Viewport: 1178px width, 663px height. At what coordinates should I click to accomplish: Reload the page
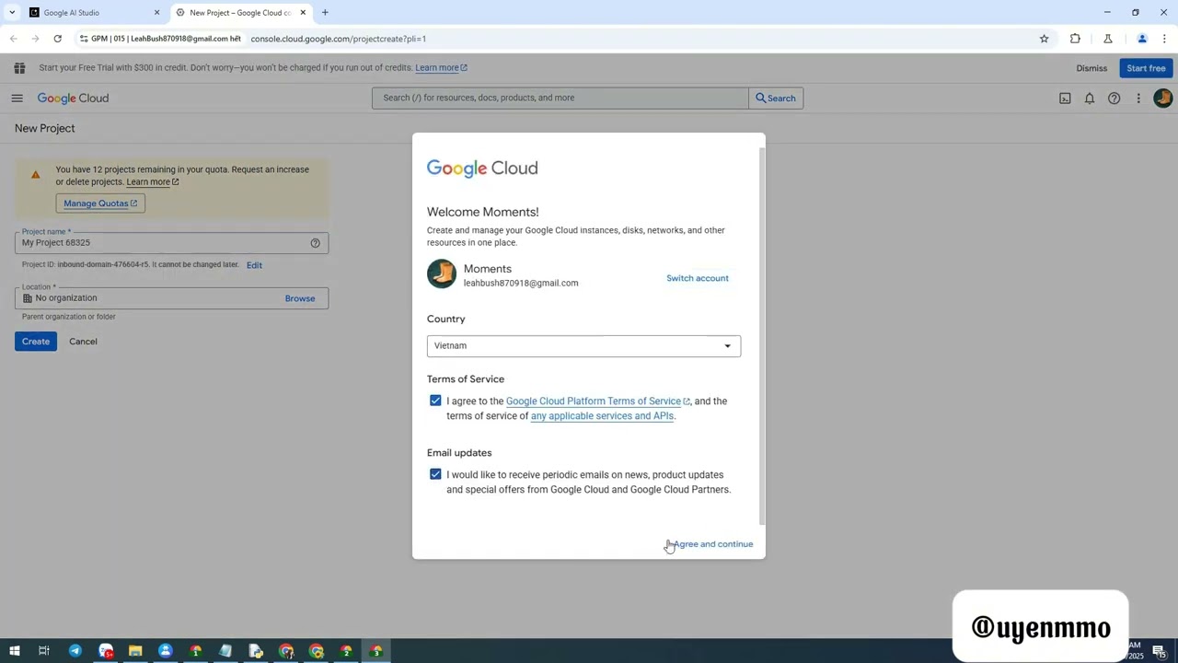click(x=57, y=39)
